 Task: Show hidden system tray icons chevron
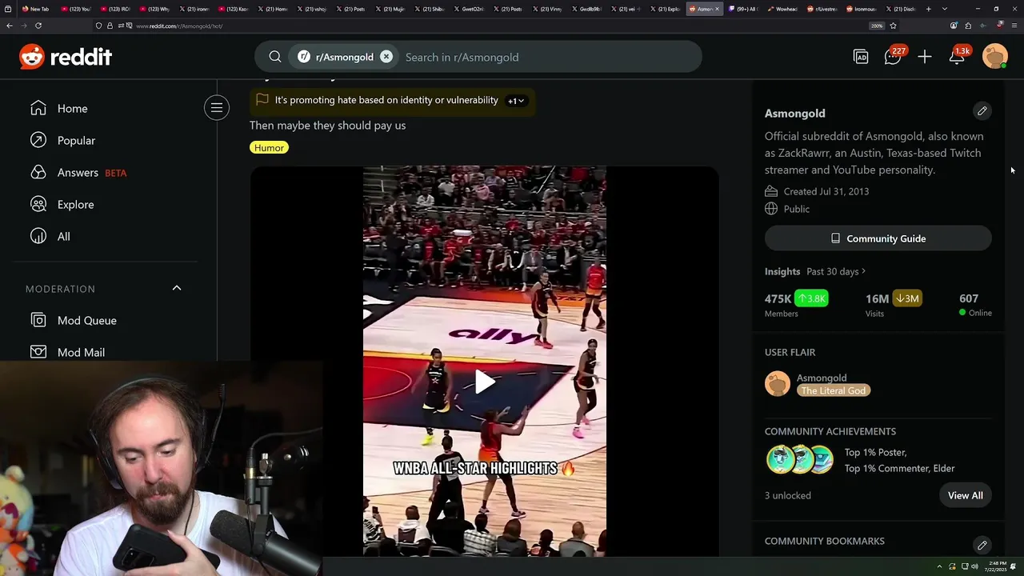[x=941, y=566]
